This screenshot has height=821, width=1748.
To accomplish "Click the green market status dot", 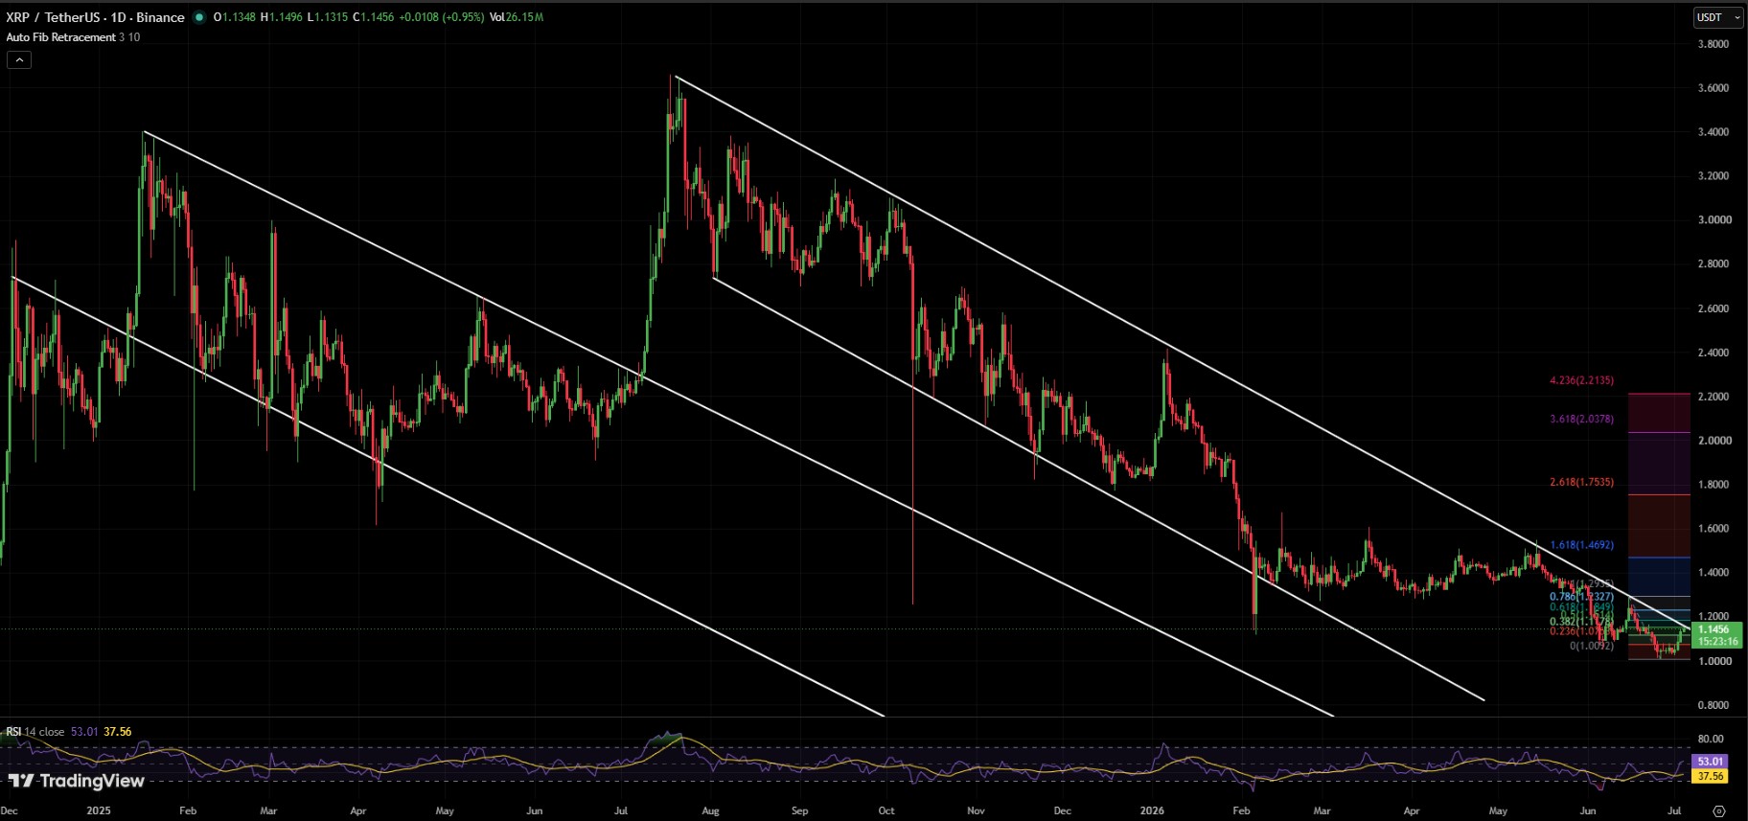I will point(199,17).
